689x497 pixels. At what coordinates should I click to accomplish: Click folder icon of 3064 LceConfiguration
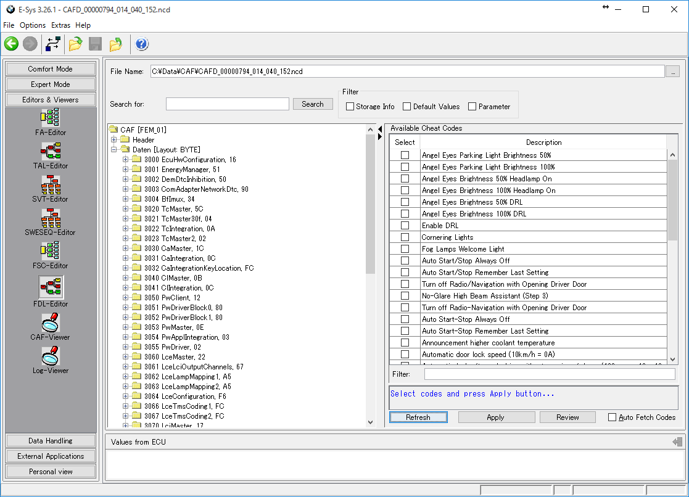(137, 396)
